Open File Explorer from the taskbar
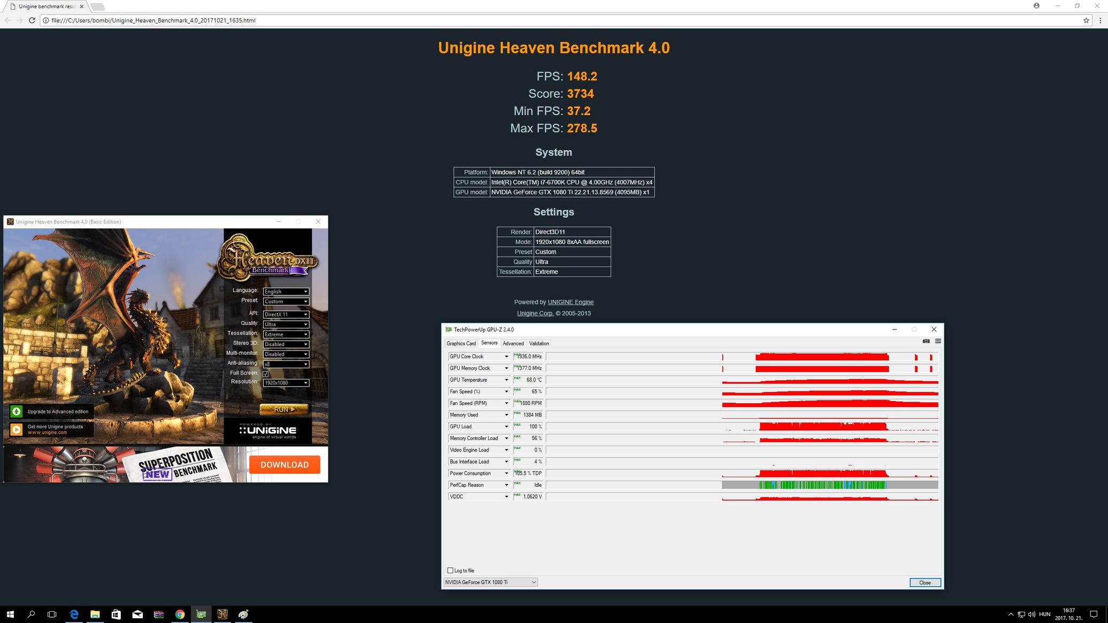Image resolution: width=1108 pixels, height=623 pixels. pyautogui.click(x=95, y=614)
